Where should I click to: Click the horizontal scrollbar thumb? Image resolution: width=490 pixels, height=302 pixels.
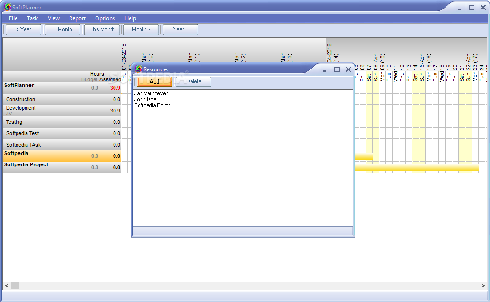(15, 285)
